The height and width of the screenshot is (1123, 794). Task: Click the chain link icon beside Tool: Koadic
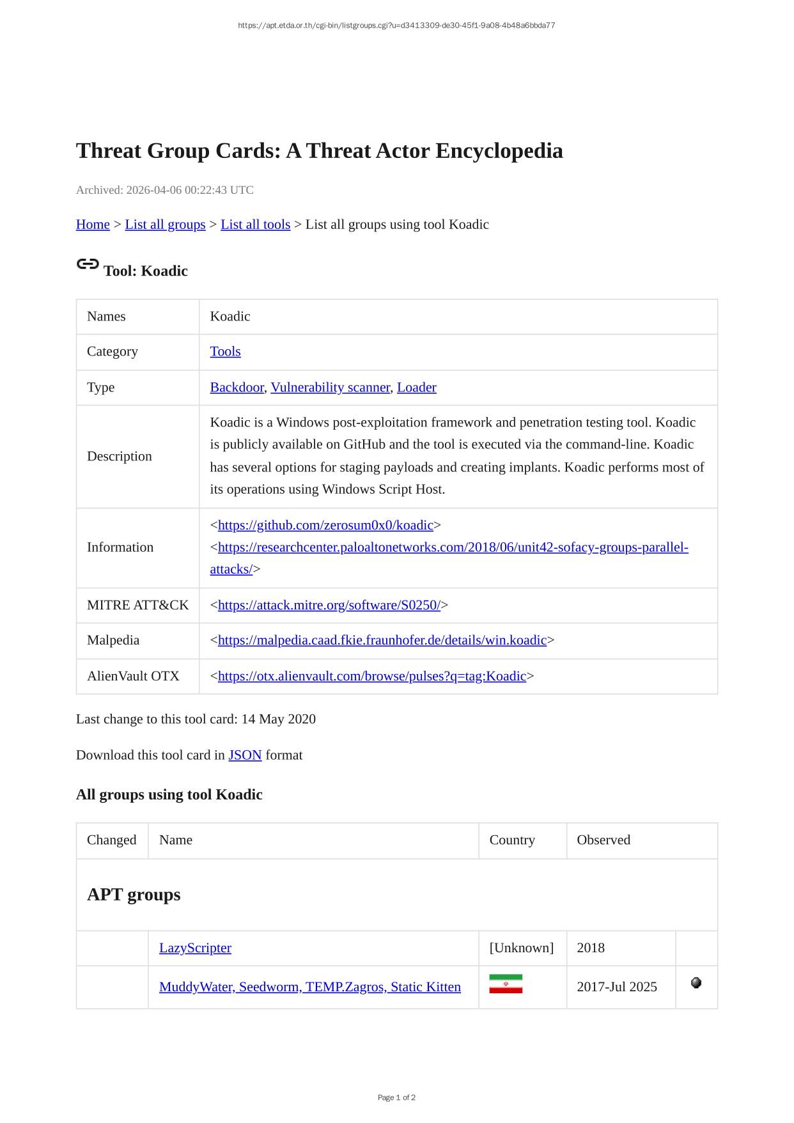pos(88,264)
